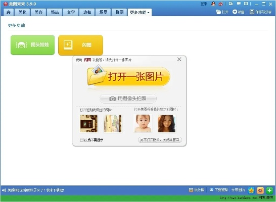Launch the yellow 闪图 feature button
The height and width of the screenshot is (202, 276).
pyautogui.click(x=80, y=45)
